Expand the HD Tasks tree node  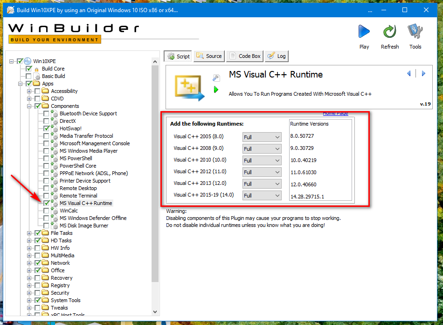click(29, 240)
